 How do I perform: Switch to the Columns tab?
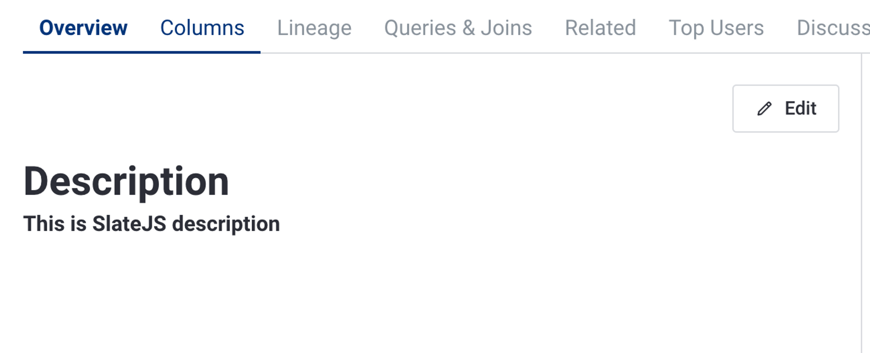tap(202, 28)
